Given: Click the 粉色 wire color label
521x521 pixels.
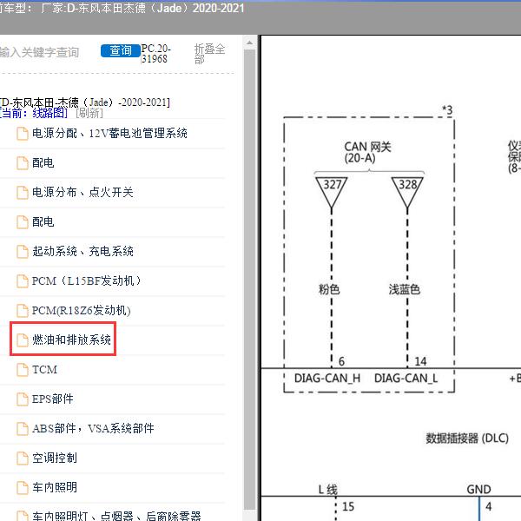Looking at the screenshot, I should click(x=329, y=289).
